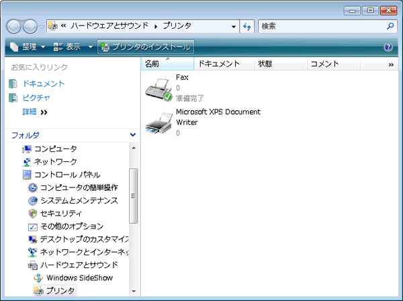Select その他のオプション tree item
The image size is (403, 301).
(72, 226)
